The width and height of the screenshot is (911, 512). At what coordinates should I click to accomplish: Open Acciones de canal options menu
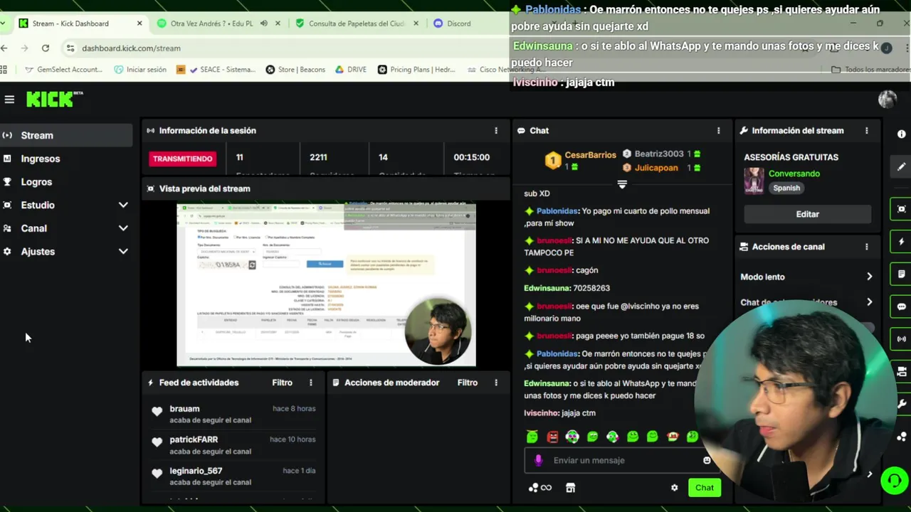pyautogui.click(x=866, y=247)
